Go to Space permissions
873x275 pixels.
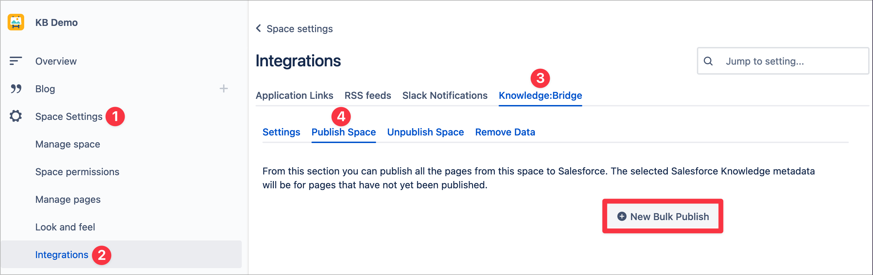(x=77, y=172)
